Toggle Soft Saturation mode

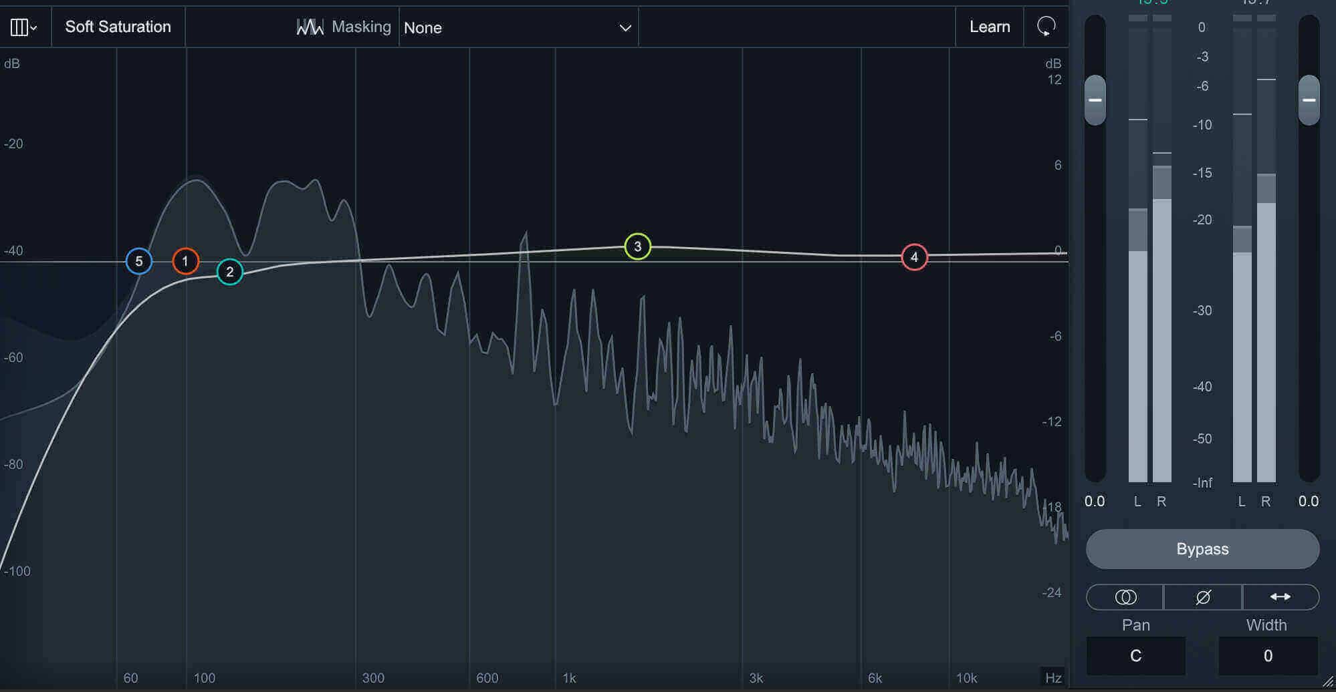(118, 27)
